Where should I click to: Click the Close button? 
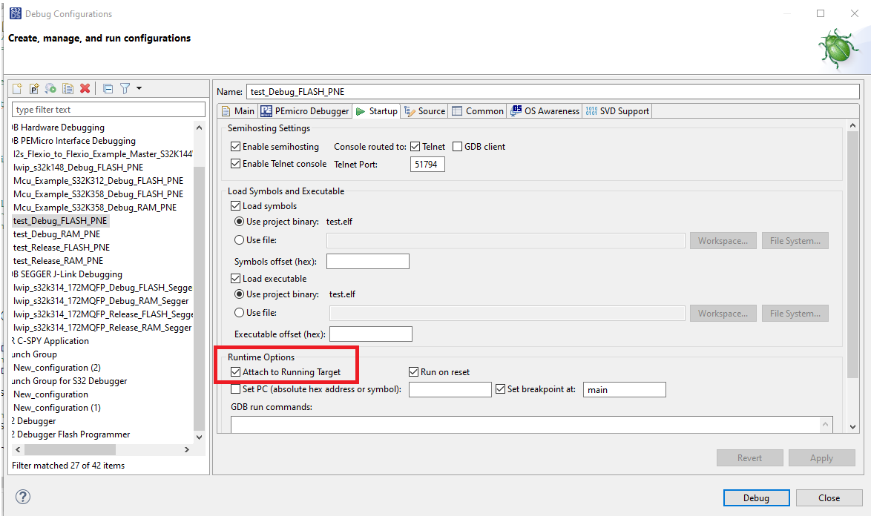[x=829, y=497]
